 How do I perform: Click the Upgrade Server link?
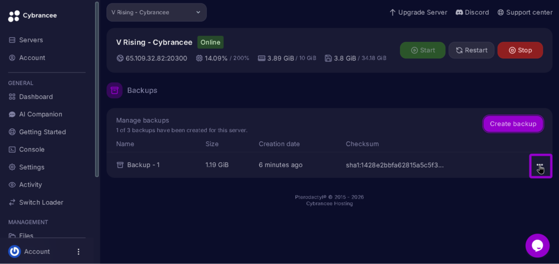coord(418,13)
